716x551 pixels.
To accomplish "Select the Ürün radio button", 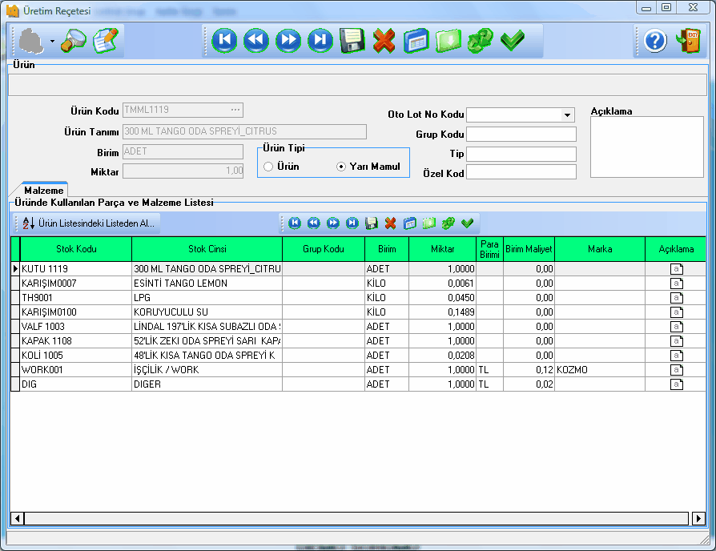I will click(x=268, y=167).
